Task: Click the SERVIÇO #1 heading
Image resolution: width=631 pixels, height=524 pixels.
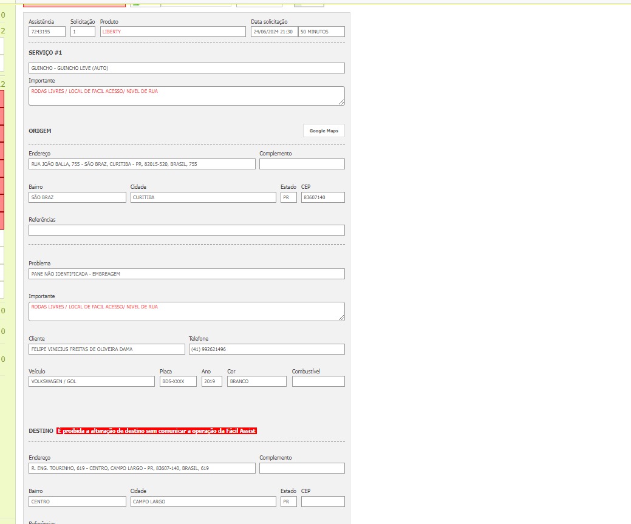Action: [45, 53]
